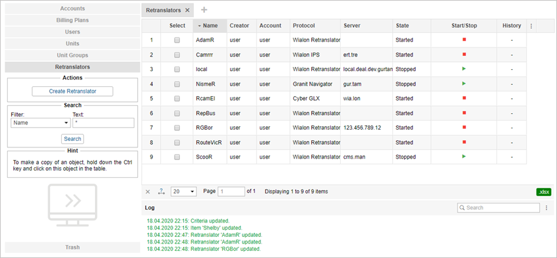Open the Unit Groups section

(73, 55)
